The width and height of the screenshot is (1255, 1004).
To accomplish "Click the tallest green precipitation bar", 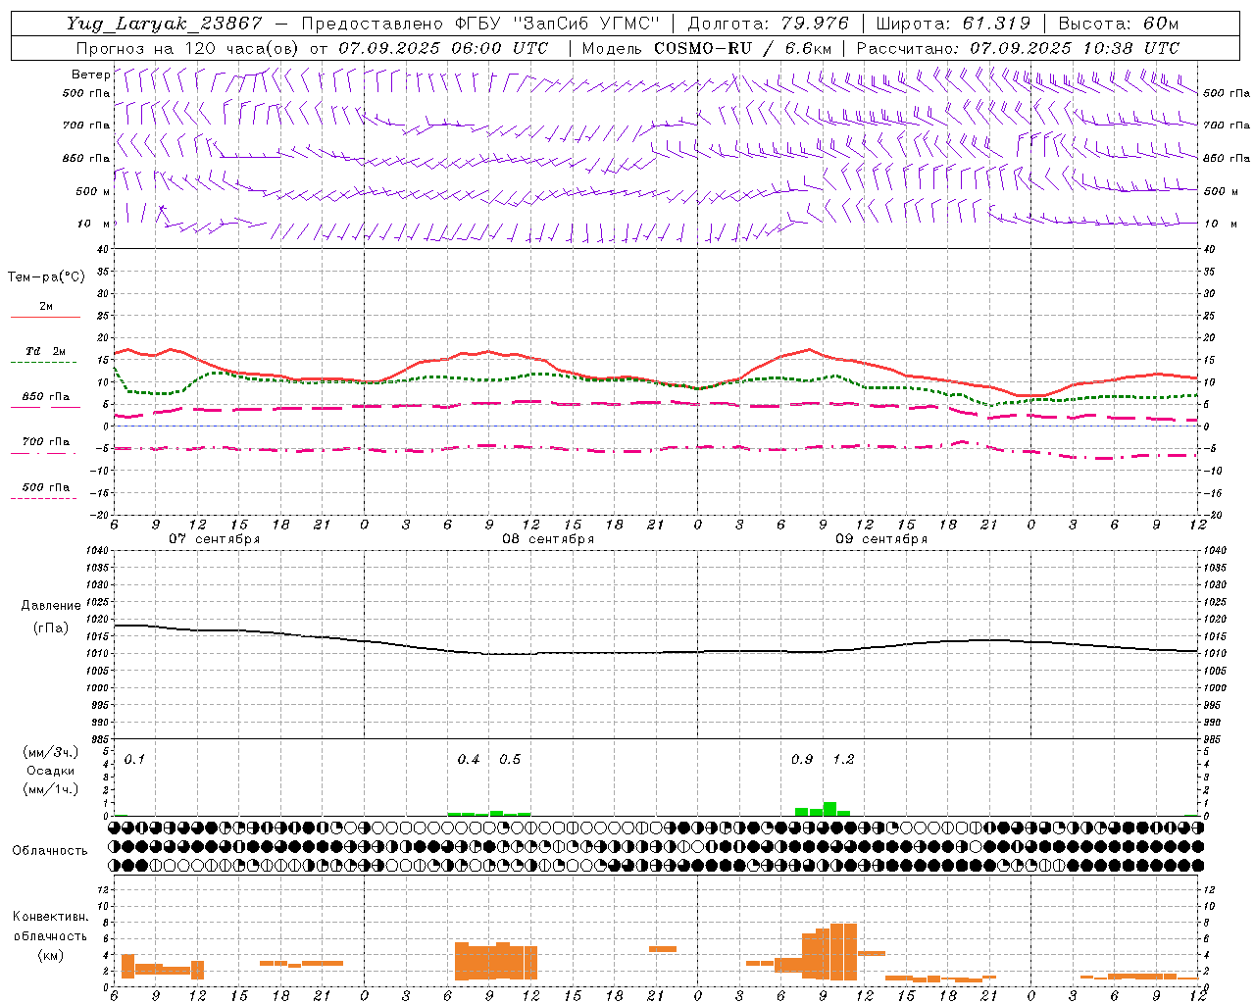I will tap(829, 809).
